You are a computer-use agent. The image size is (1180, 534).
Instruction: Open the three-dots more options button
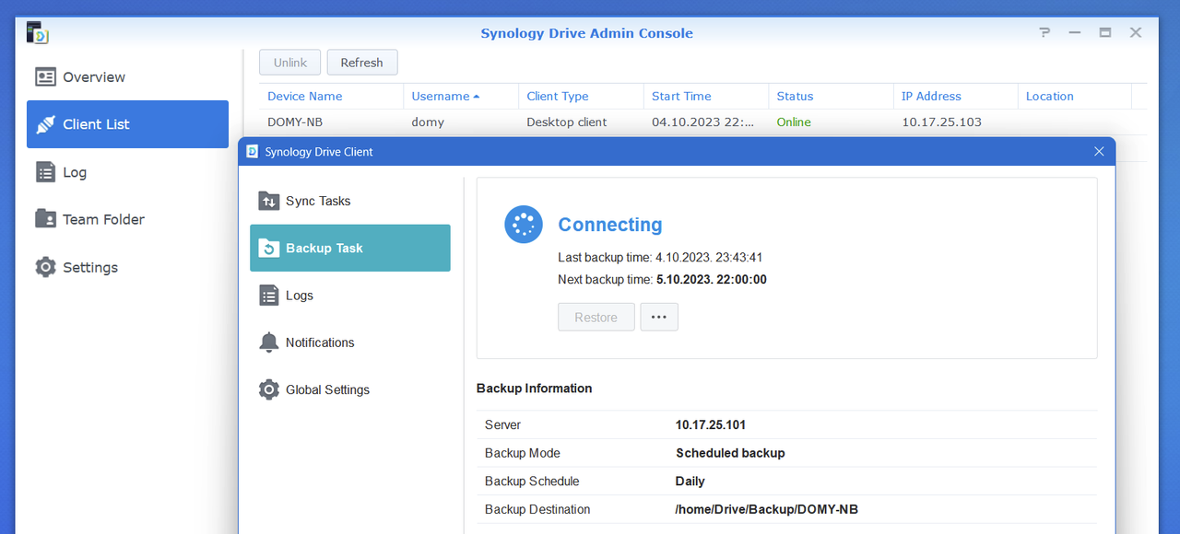659,317
